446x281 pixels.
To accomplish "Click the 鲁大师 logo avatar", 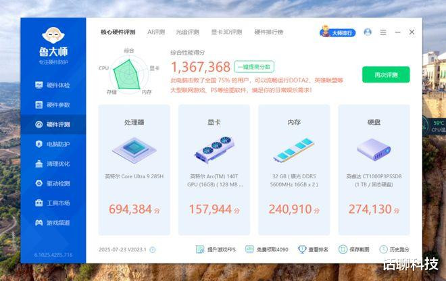I will (53, 35).
